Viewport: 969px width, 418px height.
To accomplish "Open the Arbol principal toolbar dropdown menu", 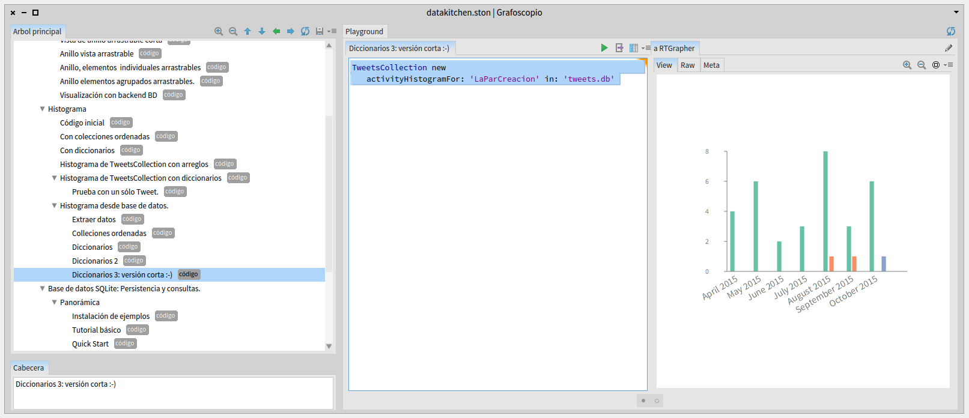I will point(332,31).
